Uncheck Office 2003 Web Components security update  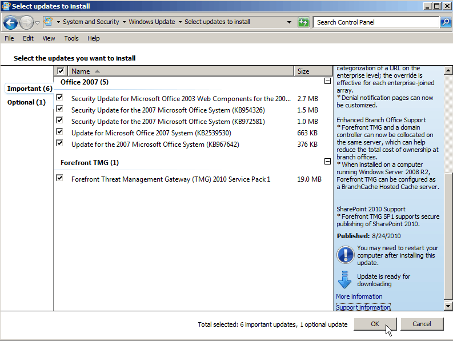(x=59, y=97)
